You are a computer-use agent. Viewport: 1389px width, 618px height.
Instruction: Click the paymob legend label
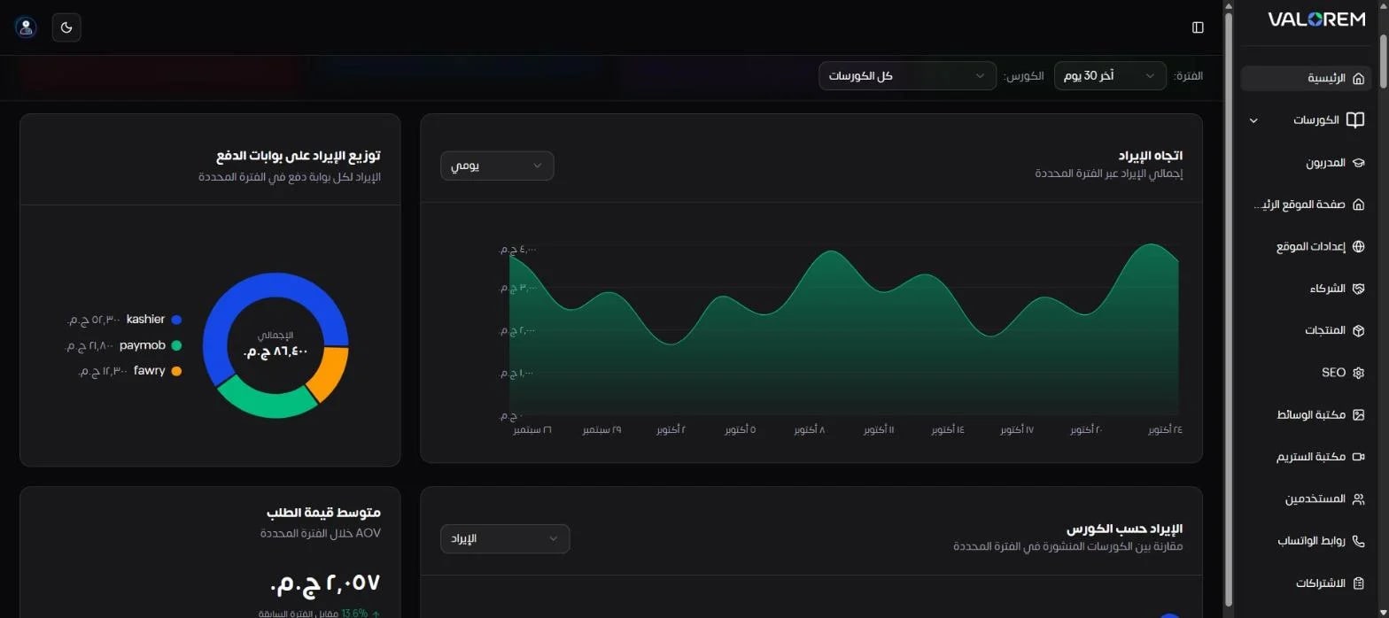(x=143, y=344)
